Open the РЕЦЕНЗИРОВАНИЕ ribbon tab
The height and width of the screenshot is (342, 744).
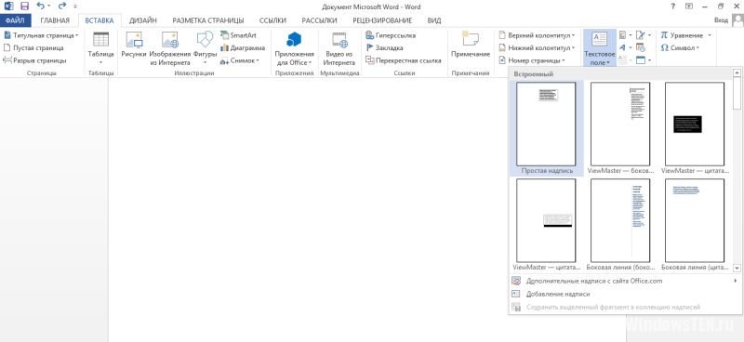[x=382, y=20]
